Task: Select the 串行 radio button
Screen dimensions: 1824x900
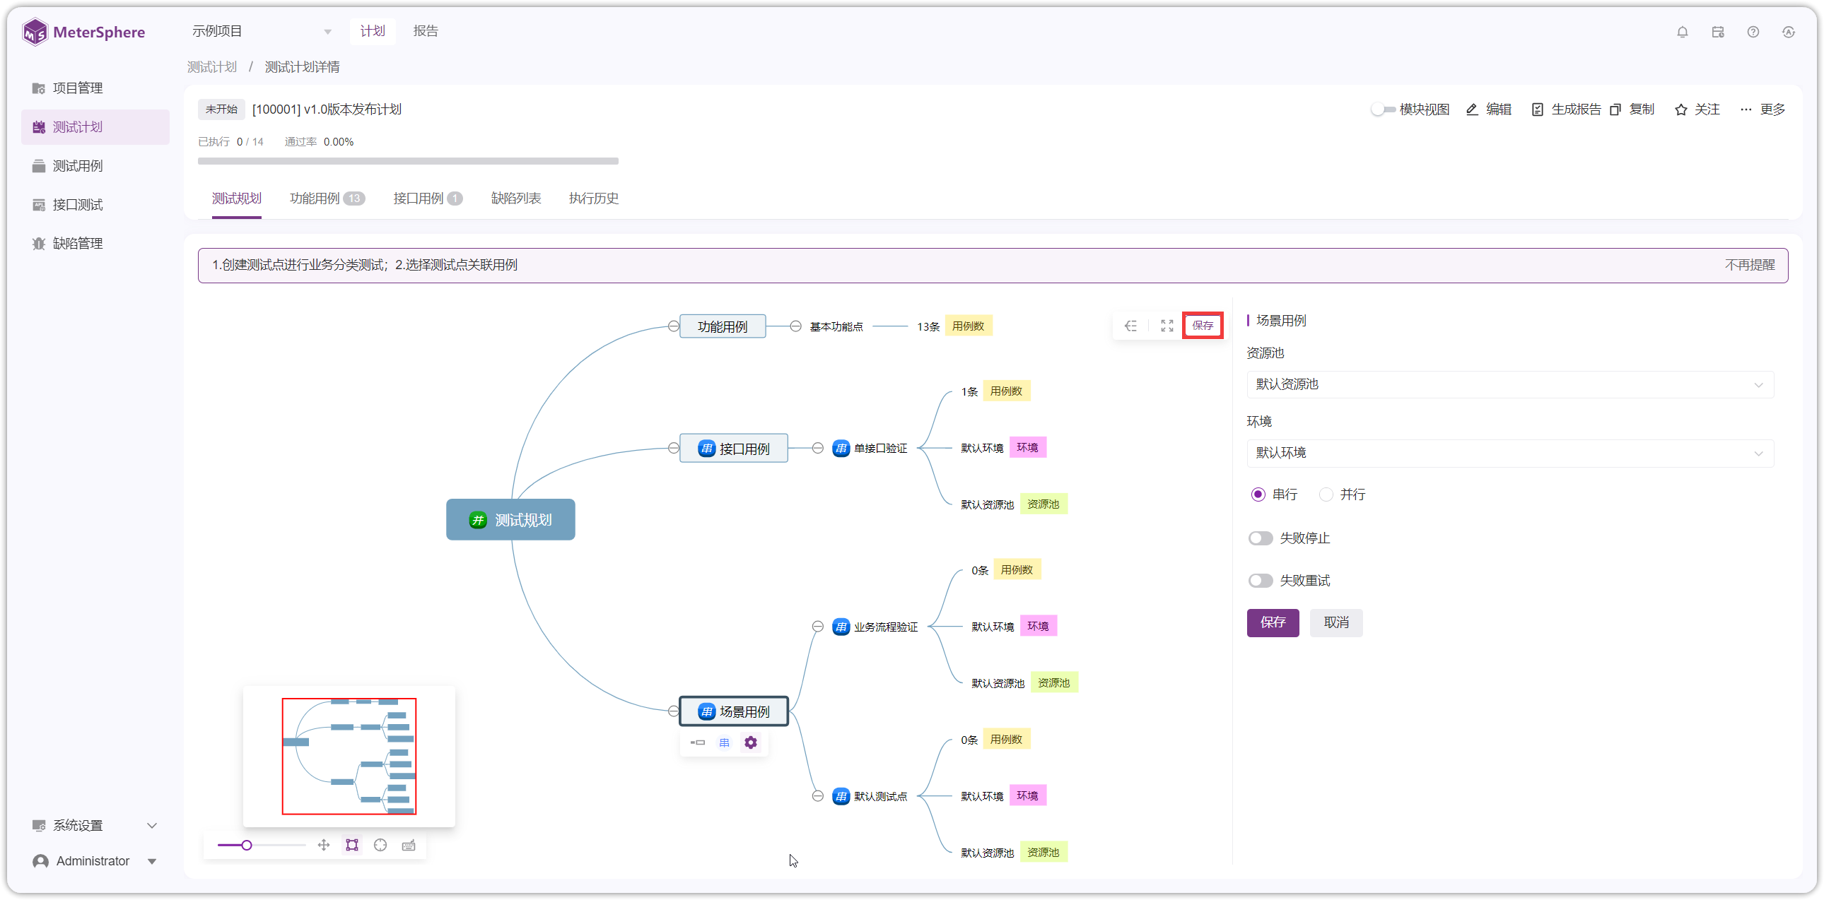Action: pos(1258,494)
